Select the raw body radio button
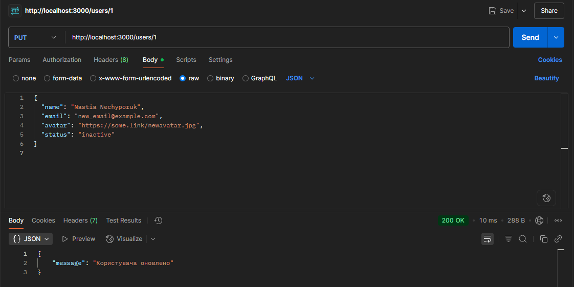574x287 pixels. [x=183, y=78]
